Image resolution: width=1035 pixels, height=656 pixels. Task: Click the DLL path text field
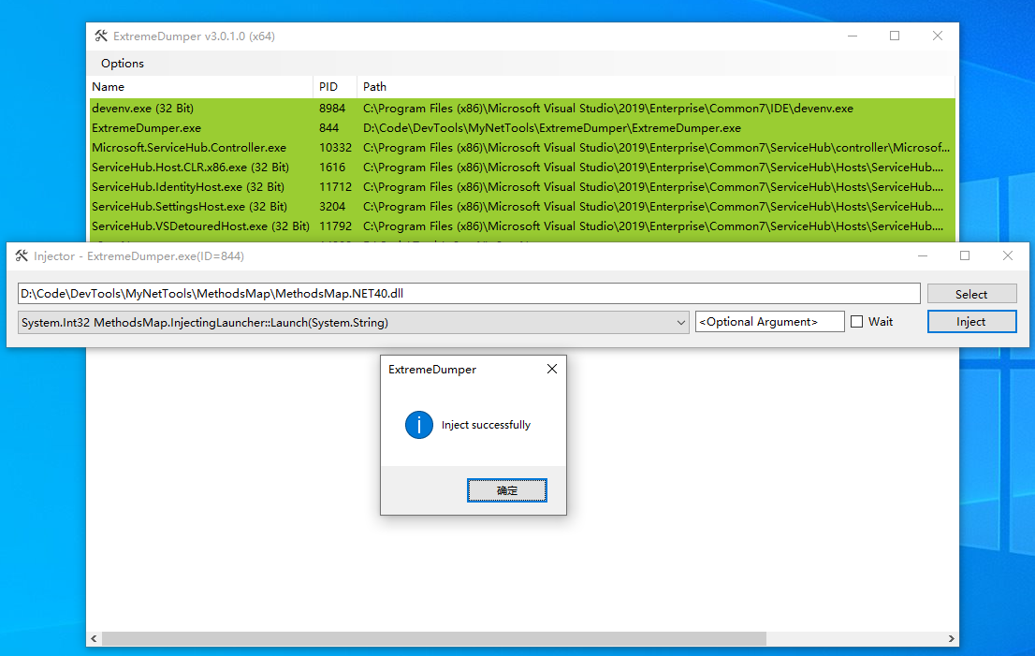(469, 294)
